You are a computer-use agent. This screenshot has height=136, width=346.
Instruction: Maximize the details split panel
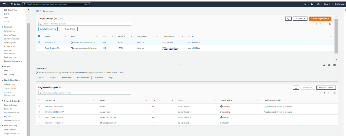[x=335, y=65]
